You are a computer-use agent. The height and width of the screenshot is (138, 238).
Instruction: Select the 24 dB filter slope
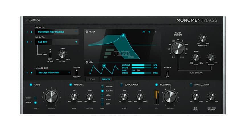click(143, 32)
